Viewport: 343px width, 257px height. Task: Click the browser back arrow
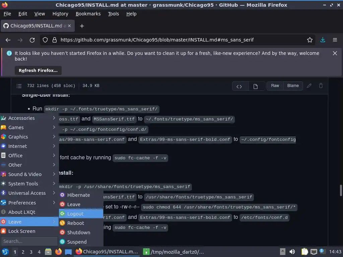click(x=8, y=40)
